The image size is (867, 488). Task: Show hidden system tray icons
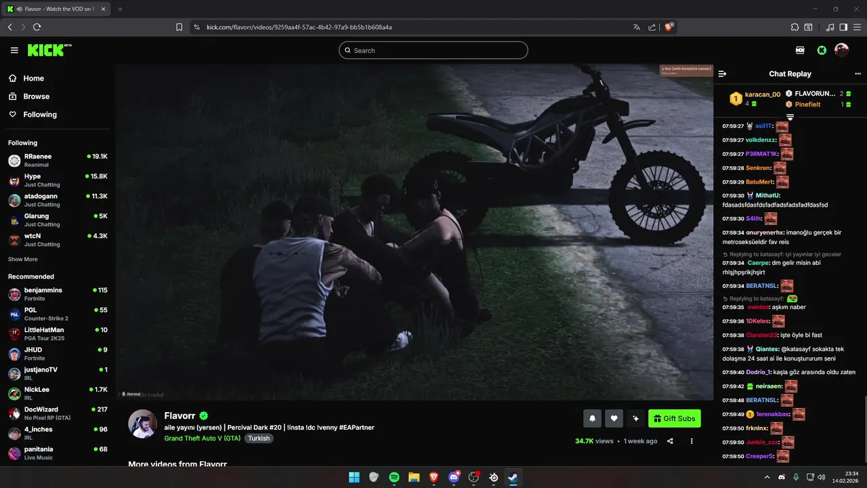[767, 477]
